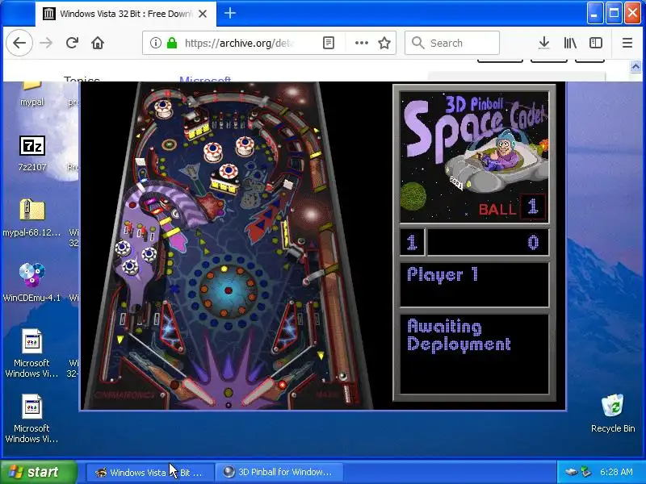Click the top-left round bumper on table
Viewport: 646px width, 484px height.
point(163,108)
